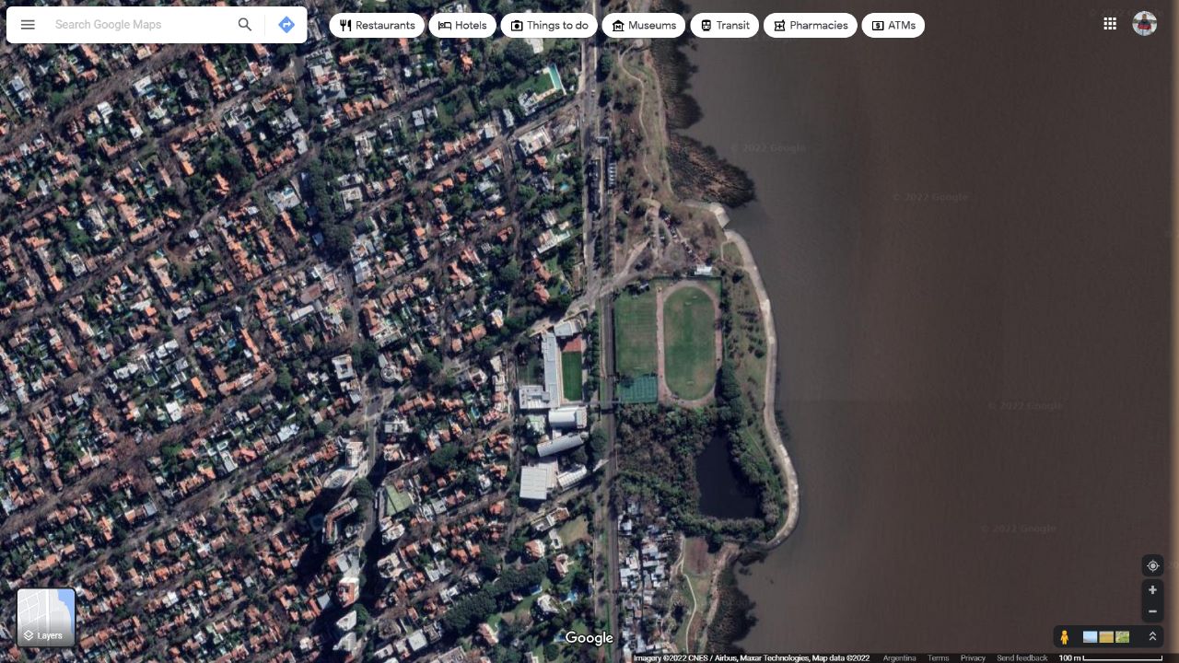Open the Google account avatar

(1145, 24)
